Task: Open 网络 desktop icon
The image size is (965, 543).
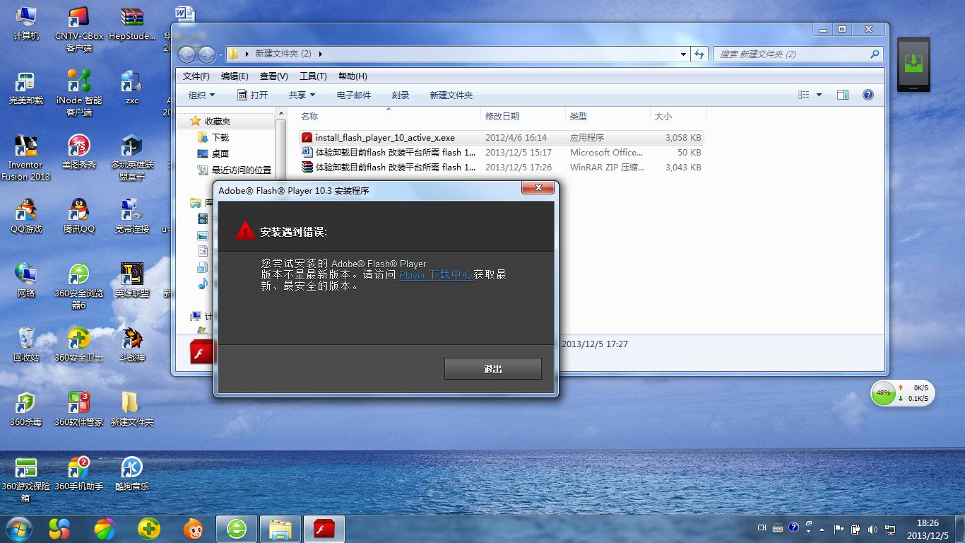Action: 25,281
